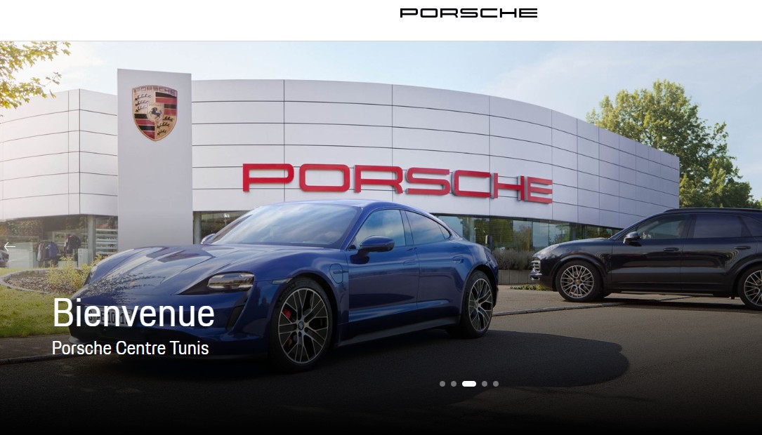Click the blue Taycan in the banner
This screenshot has height=435, width=762.
pyautogui.click(x=287, y=281)
